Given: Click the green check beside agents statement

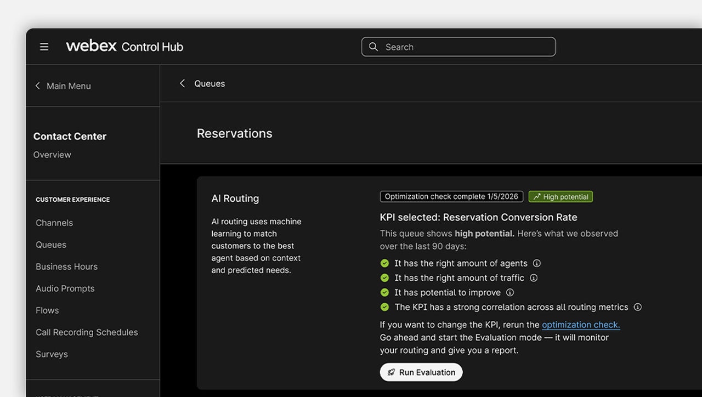Looking at the screenshot, I should tap(384, 263).
